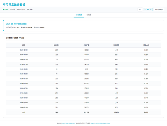Click the refresh data button
Screen dimensions: 167x126
[x=159, y=9]
